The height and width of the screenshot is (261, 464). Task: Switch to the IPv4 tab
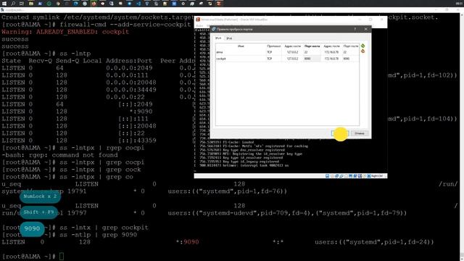218,38
